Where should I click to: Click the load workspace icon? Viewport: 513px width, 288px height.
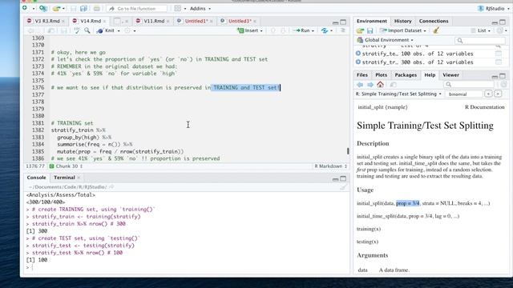click(360, 30)
